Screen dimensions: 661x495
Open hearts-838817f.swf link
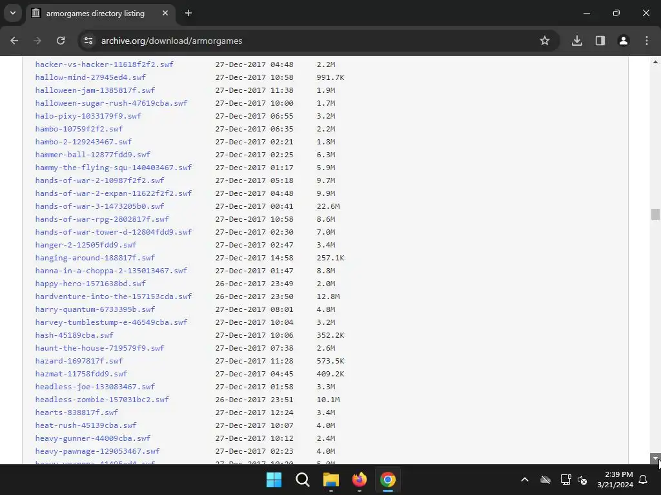[x=77, y=412]
